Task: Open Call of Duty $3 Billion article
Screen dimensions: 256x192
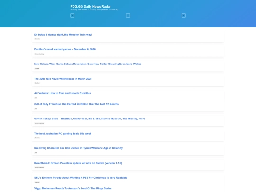Action: coord(76,104)
